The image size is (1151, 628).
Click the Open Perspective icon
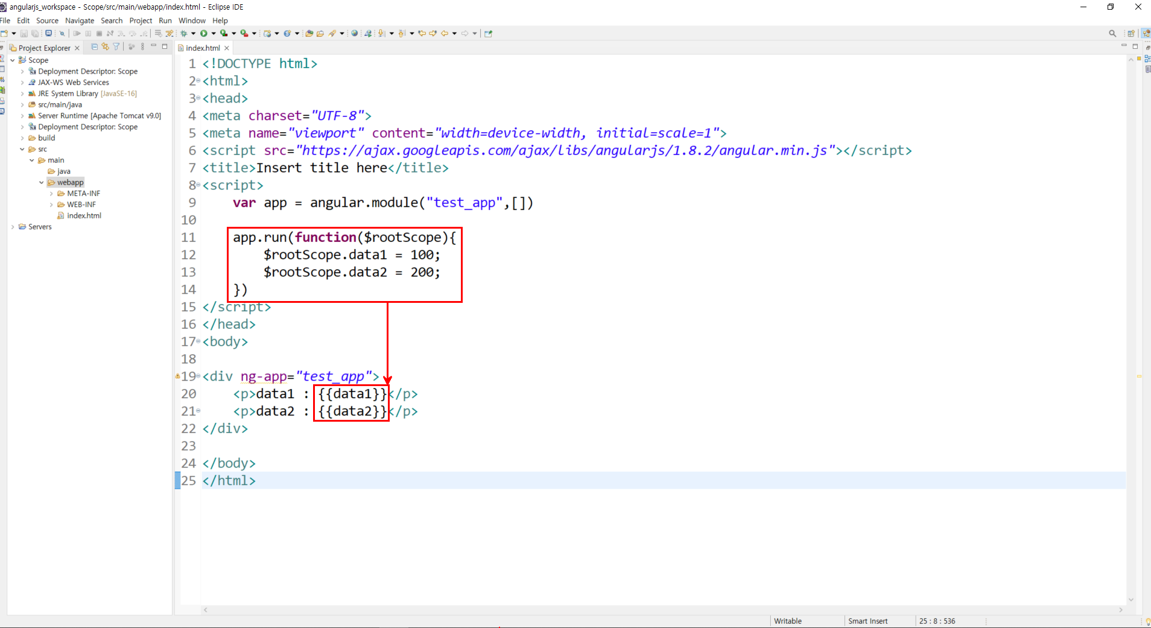click(x=1131, y=33)
